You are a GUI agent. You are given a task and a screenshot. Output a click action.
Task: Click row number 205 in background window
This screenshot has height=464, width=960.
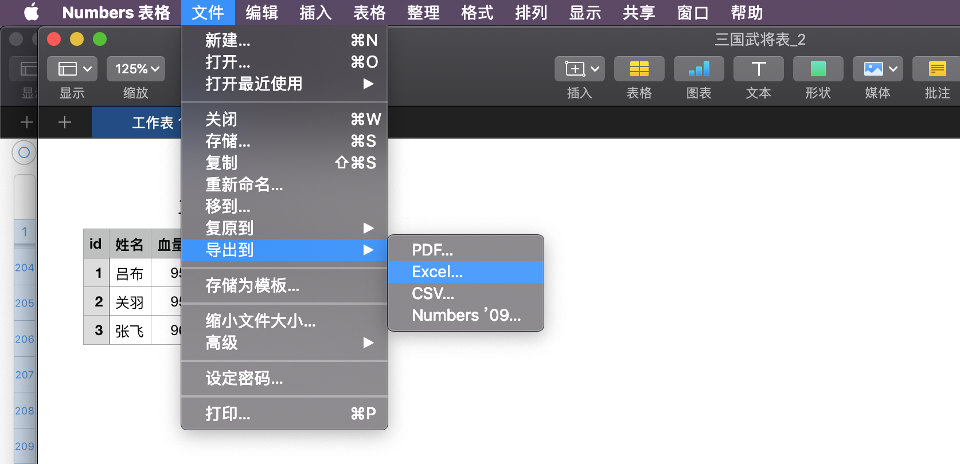pos(25,303)
